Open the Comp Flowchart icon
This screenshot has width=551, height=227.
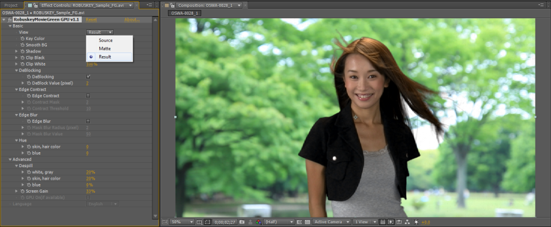pyautogui.click(x=407, y=222)
